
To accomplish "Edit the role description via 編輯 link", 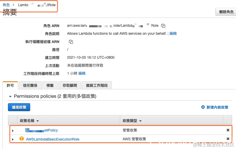I will point(173,33).
